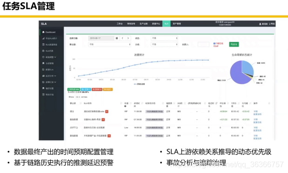Click gray status tag in 18:00:00 row
Viewport: 288px width, 173px height.
154,128
